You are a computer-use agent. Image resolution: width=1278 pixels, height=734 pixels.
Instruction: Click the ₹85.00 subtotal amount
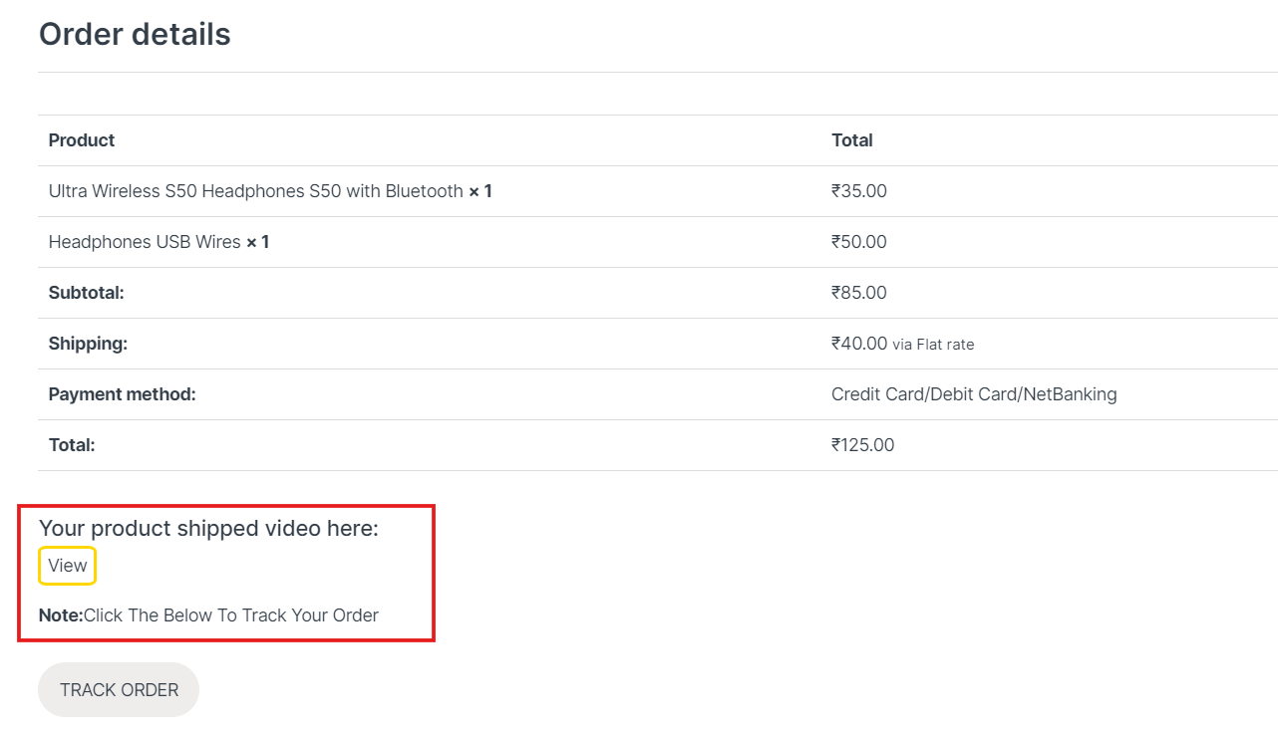859,293
